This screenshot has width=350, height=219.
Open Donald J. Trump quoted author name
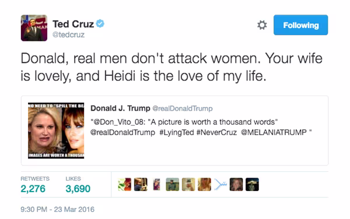(120, 108)
